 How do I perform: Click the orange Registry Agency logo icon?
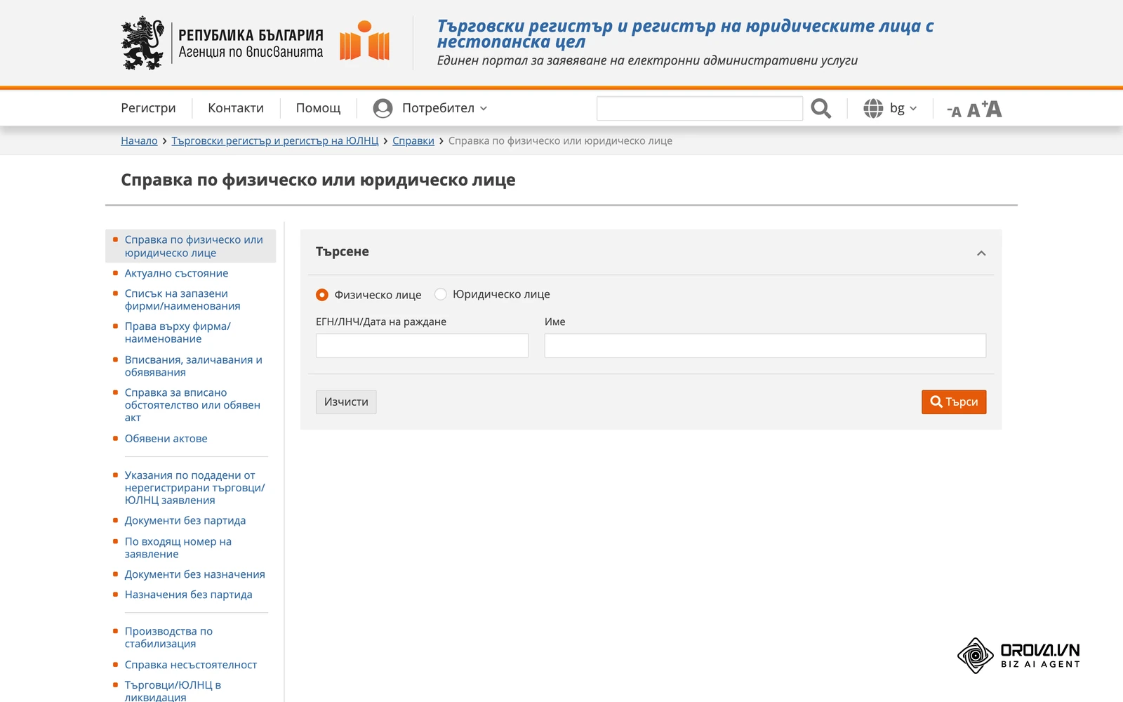[364, 41]
